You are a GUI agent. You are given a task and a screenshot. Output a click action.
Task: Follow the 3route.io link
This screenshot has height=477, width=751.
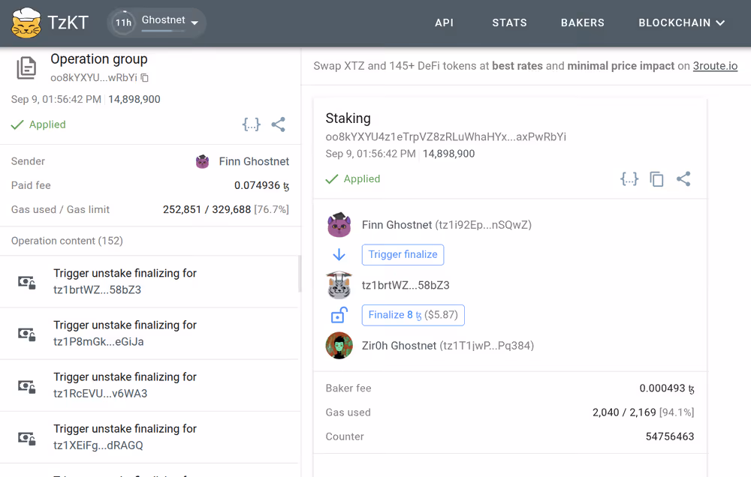pos(715,66)
